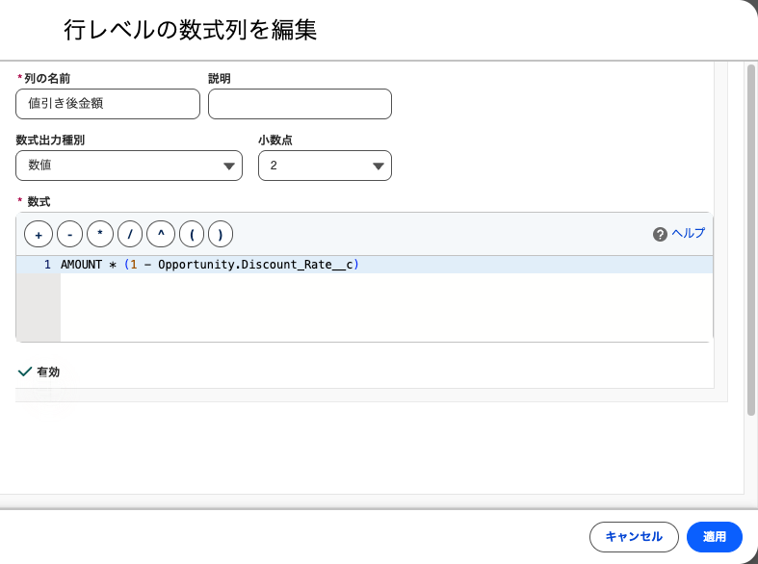Click the 適用 button

(715, 537)
